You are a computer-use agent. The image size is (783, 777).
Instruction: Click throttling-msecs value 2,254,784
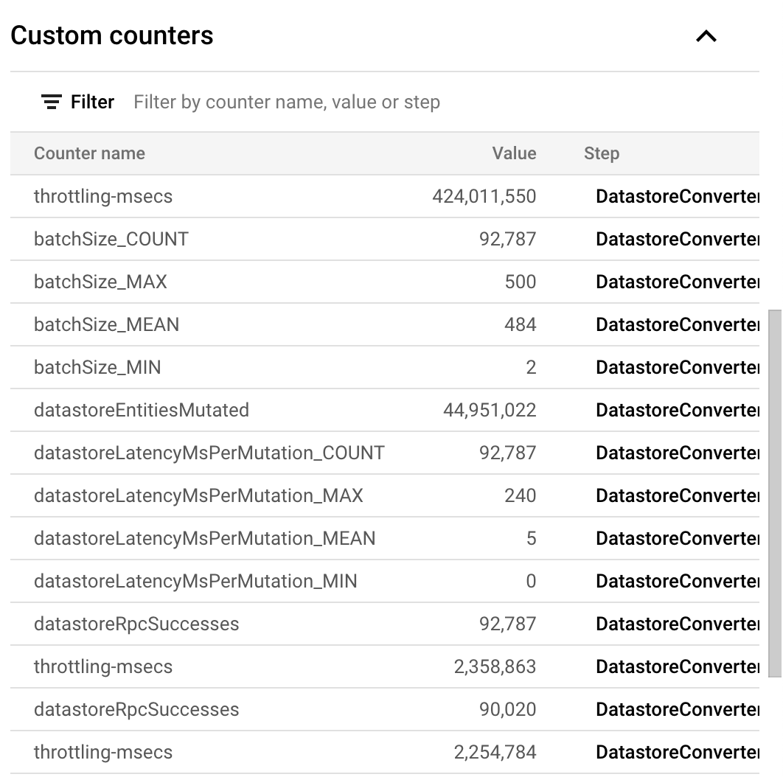pyautogui.click(x=495, y=752)
